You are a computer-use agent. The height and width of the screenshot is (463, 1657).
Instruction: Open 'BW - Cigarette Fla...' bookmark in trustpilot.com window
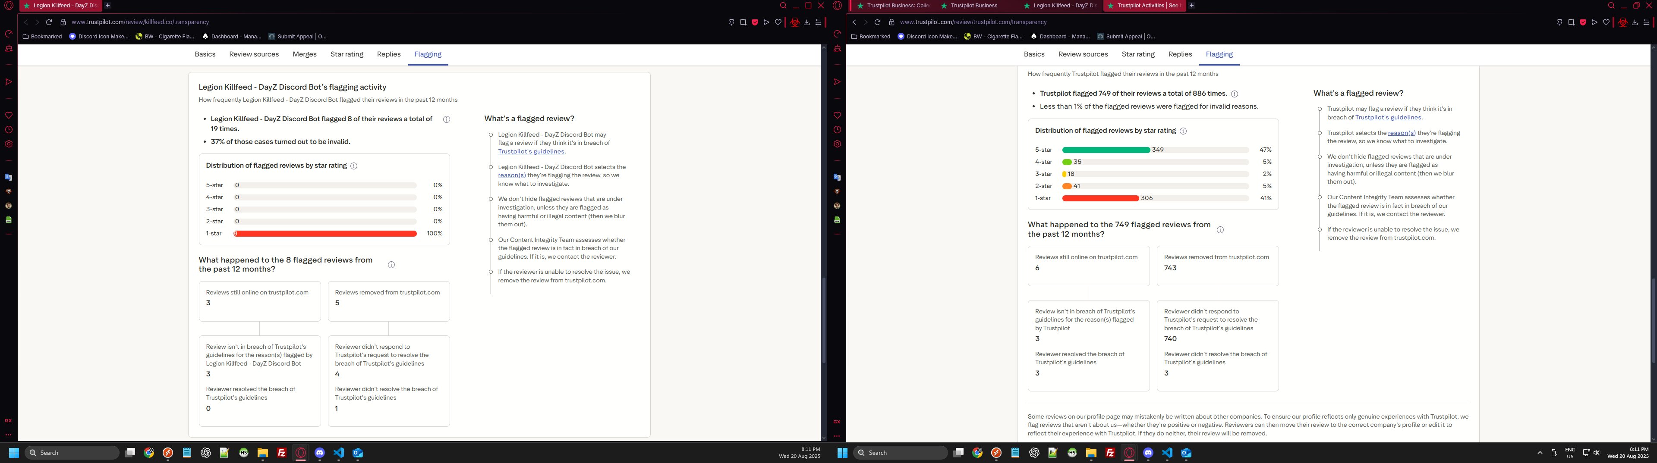pyautogui.click(x=993, y=37)
